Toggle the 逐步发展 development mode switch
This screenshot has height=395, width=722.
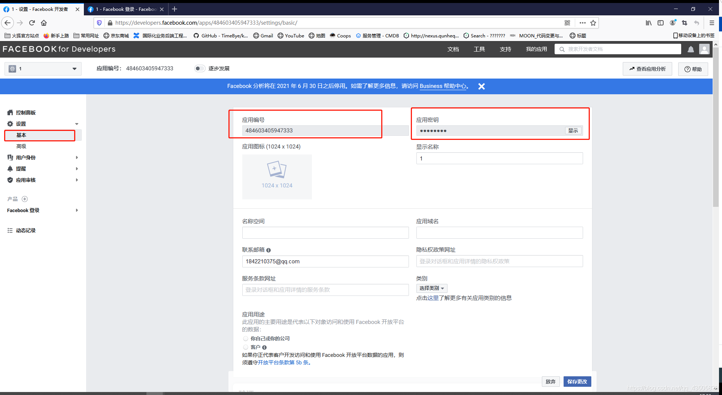[200, 68]
